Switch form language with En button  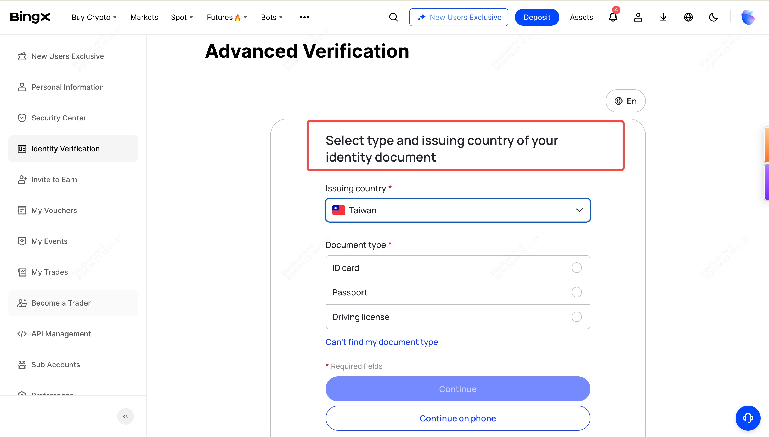625,101
